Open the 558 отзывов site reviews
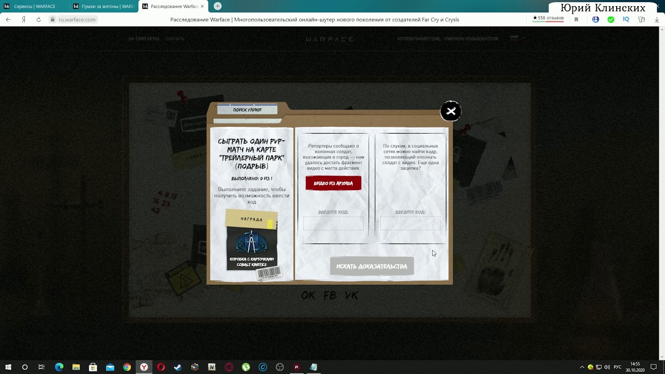Viewport: 665px width, 374px height. point(548,19)
